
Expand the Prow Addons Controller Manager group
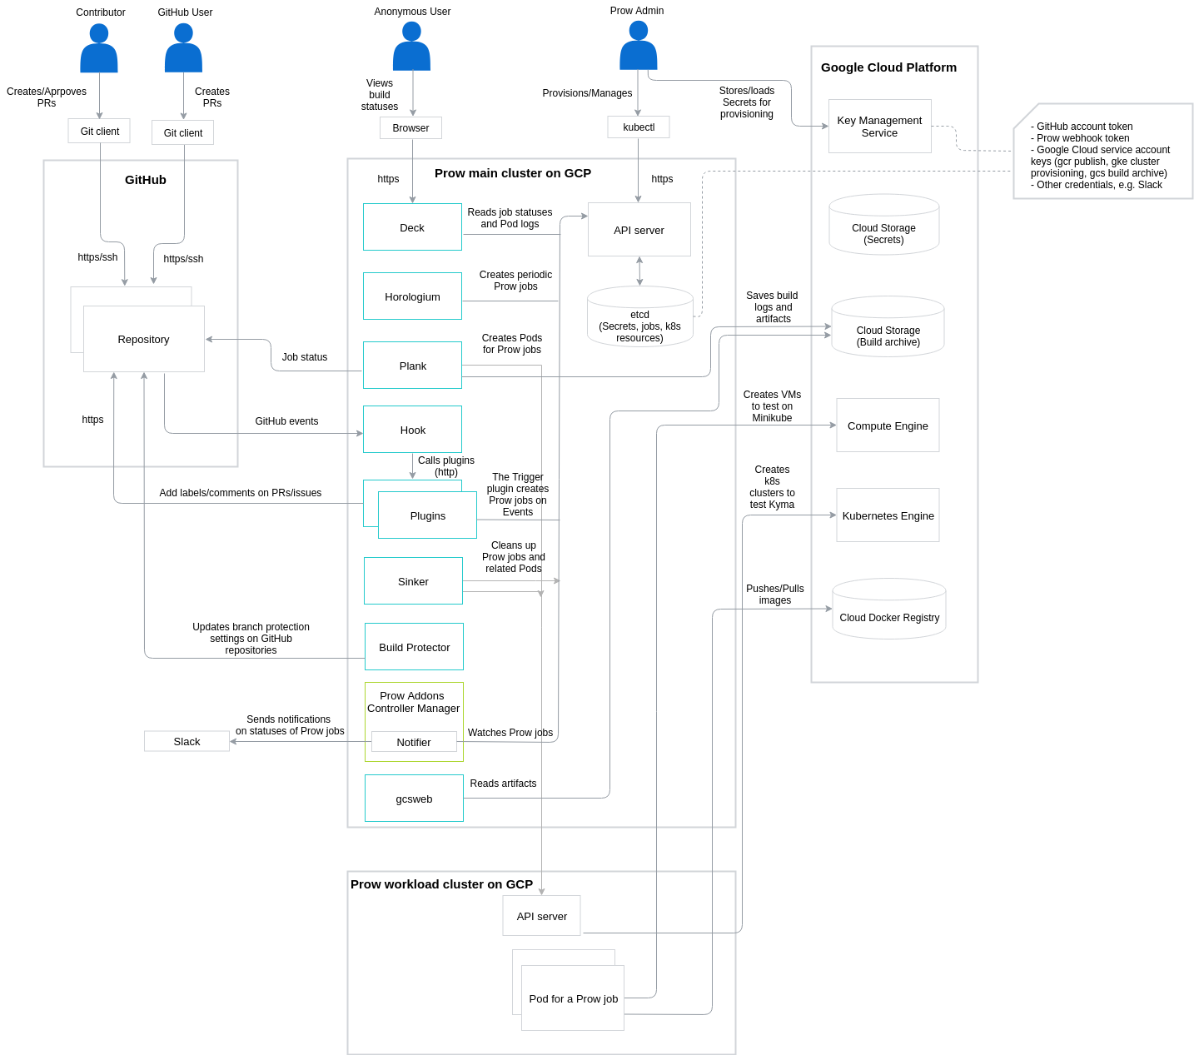click(x=414, y=702)
